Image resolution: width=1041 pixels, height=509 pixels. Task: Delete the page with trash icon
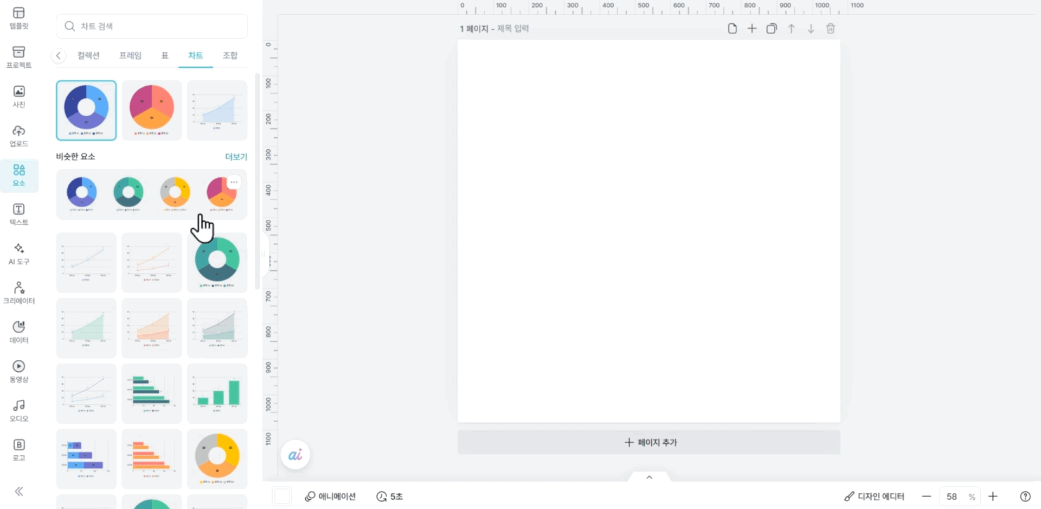831,29
